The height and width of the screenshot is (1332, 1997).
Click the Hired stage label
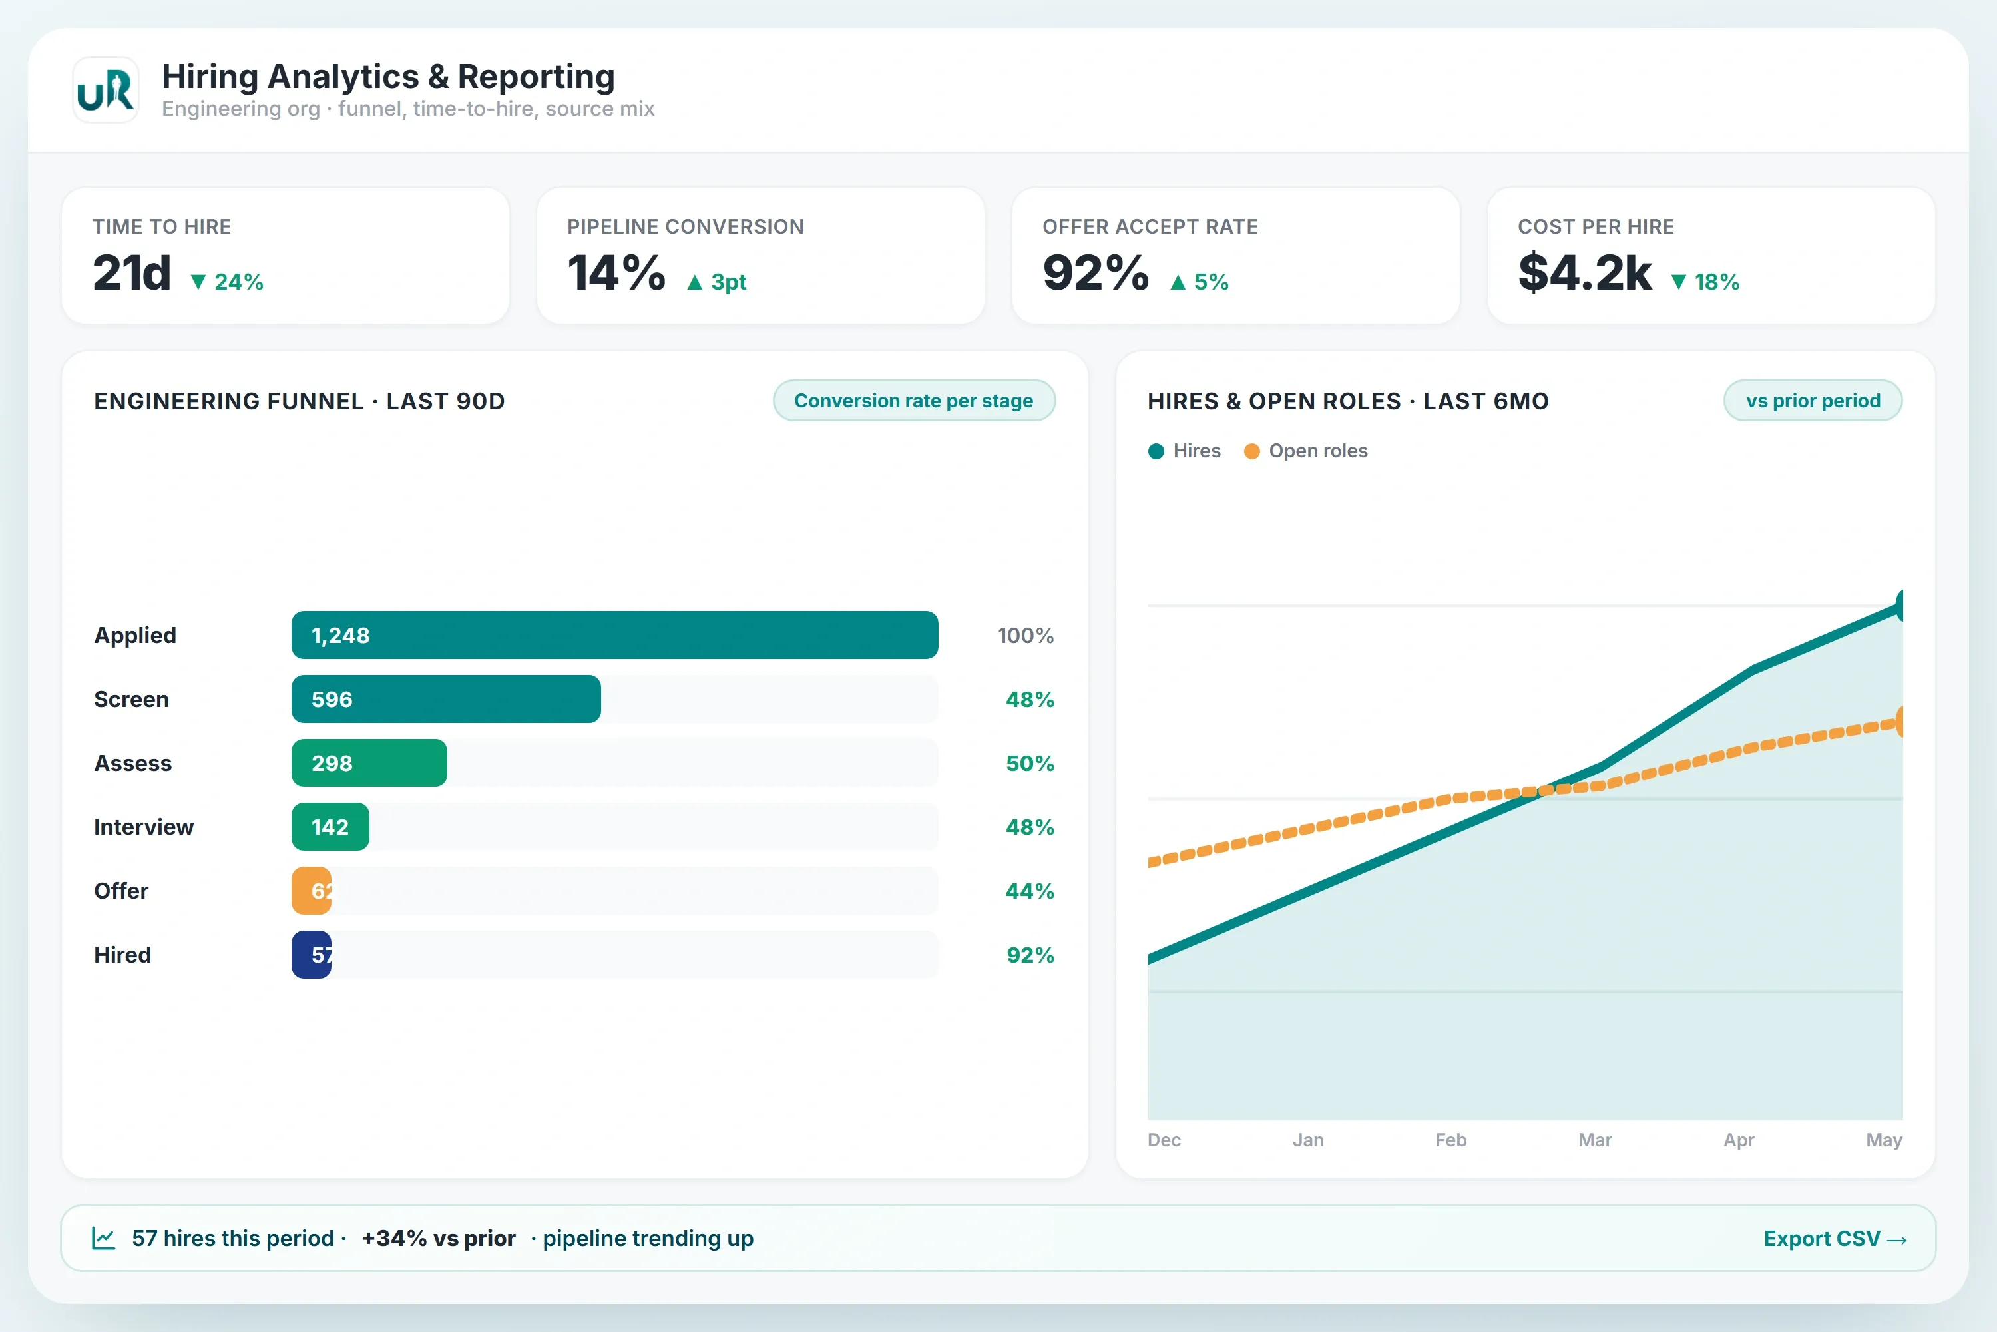click(x=122, y=955)
